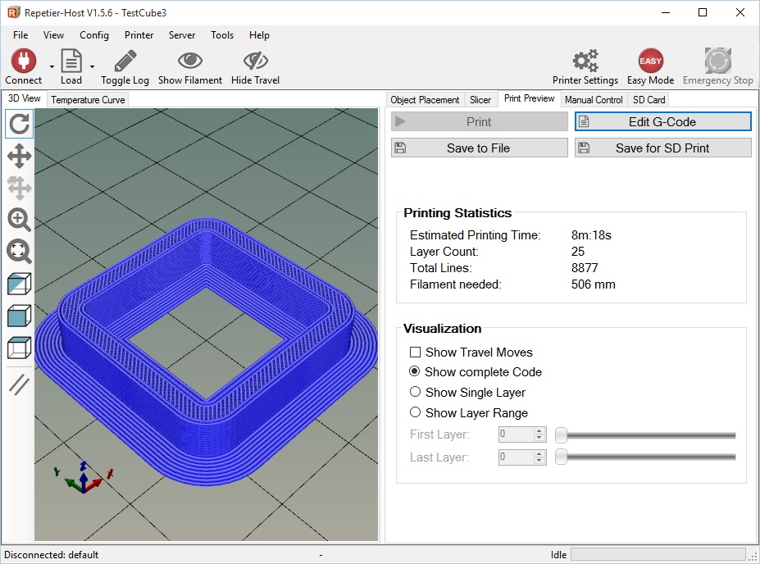Click the Connect printer plug icon
The height and width of the screenshot is (564, 760).
tap(23, 61)
